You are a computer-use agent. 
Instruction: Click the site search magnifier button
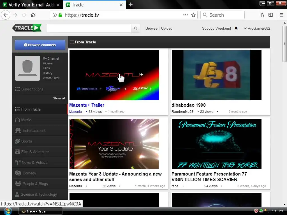tap(135, 28)
